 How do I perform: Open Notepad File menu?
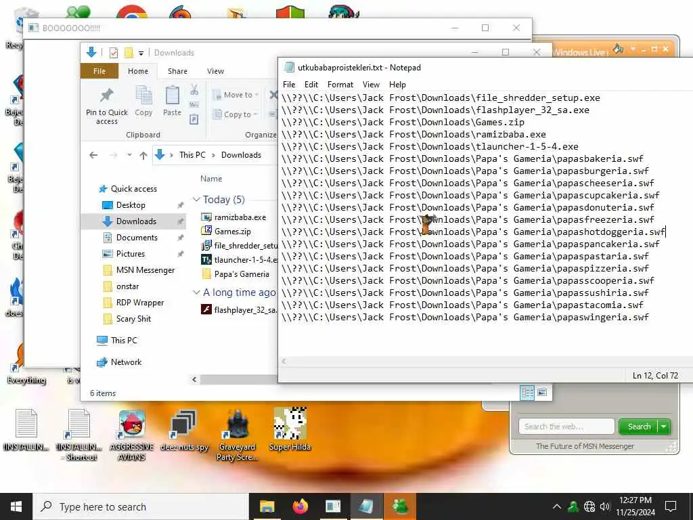tap(288, 85)
